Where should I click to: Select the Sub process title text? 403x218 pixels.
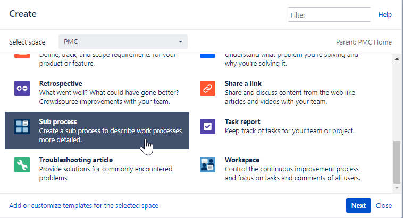tap(58, 122)
